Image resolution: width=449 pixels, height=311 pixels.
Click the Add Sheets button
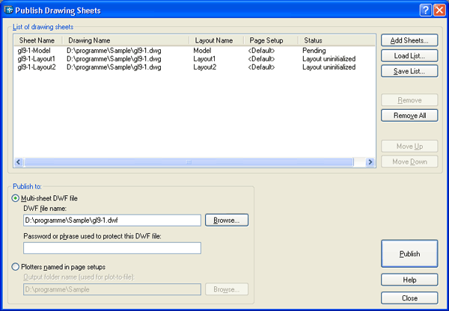409,40
